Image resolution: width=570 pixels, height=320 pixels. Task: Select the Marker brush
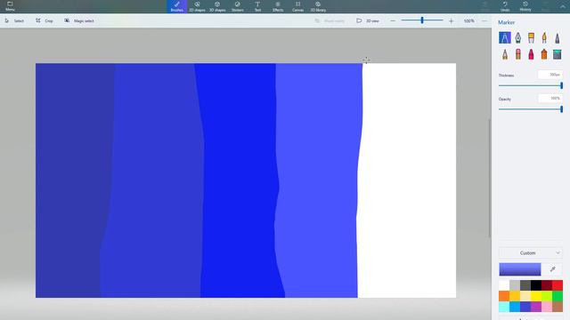coord(505,37)
